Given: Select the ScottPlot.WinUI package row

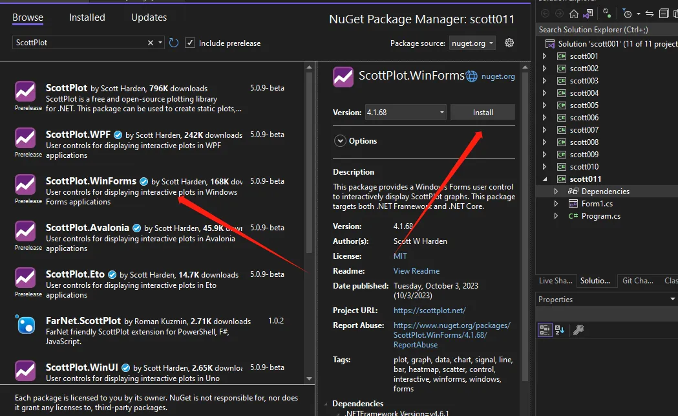Looking at the screenshot, I should [152, 373].
